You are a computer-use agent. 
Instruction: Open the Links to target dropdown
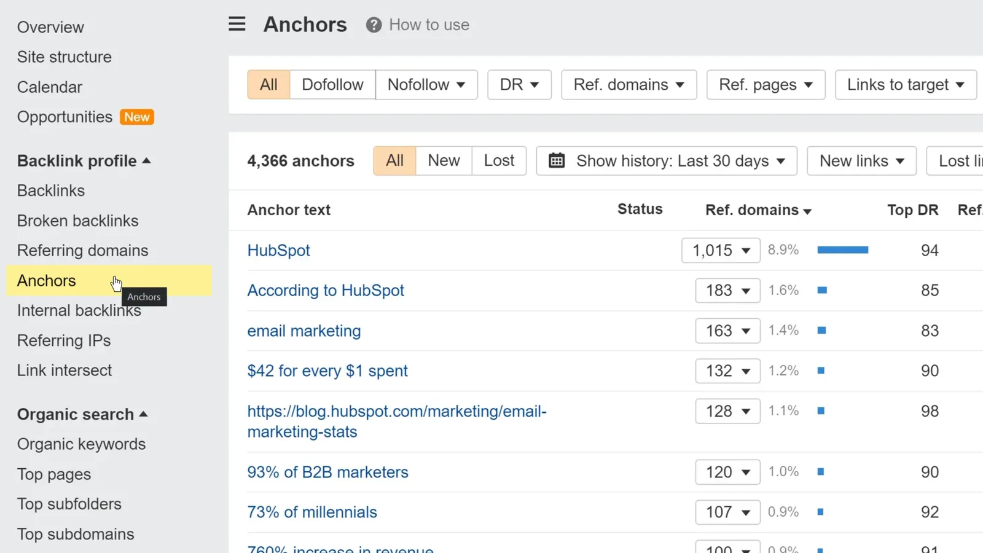tap(905, 85)
